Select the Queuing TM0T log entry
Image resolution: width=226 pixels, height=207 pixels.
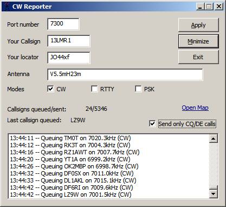(x=70, y=138)
